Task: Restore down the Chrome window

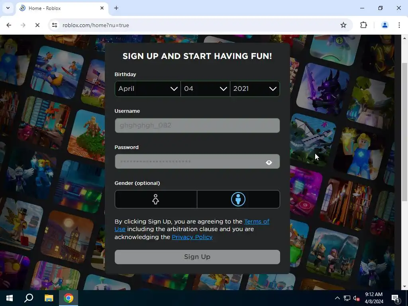Action: 381,8
